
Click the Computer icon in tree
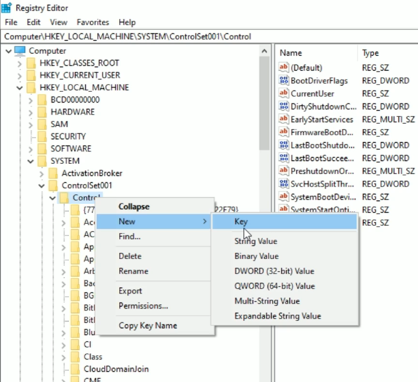click(x=20, y=50)
